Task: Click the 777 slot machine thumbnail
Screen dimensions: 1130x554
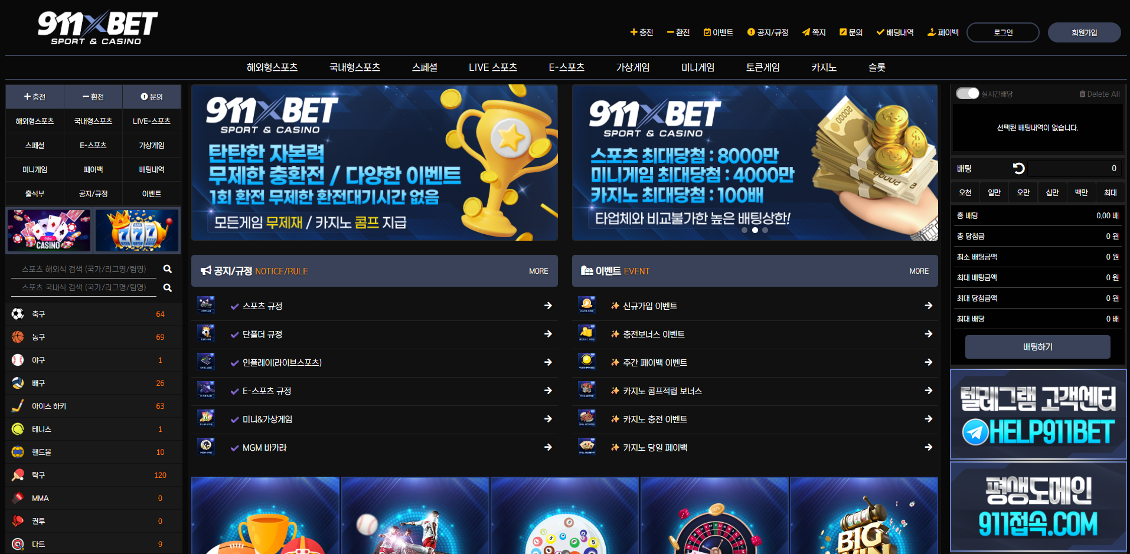Action: [x=136, y=230]
